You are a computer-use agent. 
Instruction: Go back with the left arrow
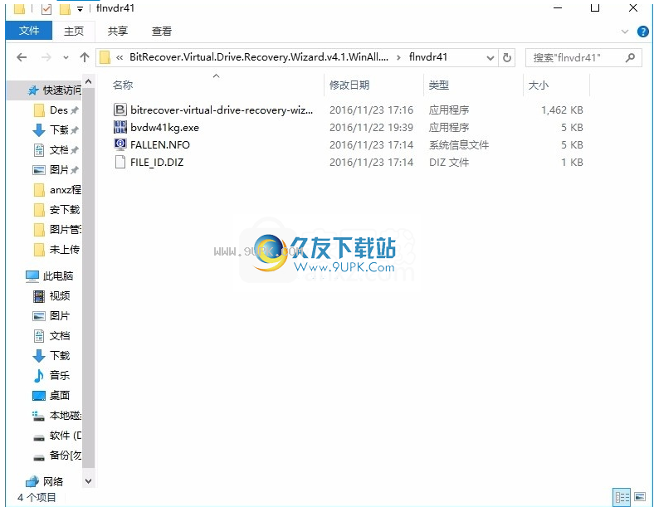[x=22, y=57]
